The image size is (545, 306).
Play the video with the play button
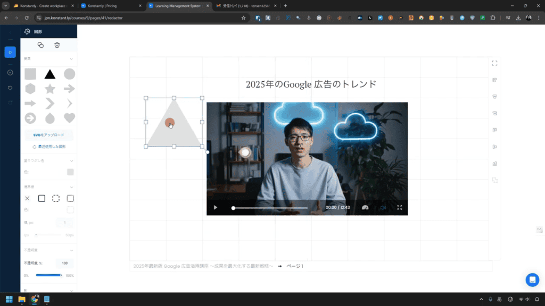(215, 208)
